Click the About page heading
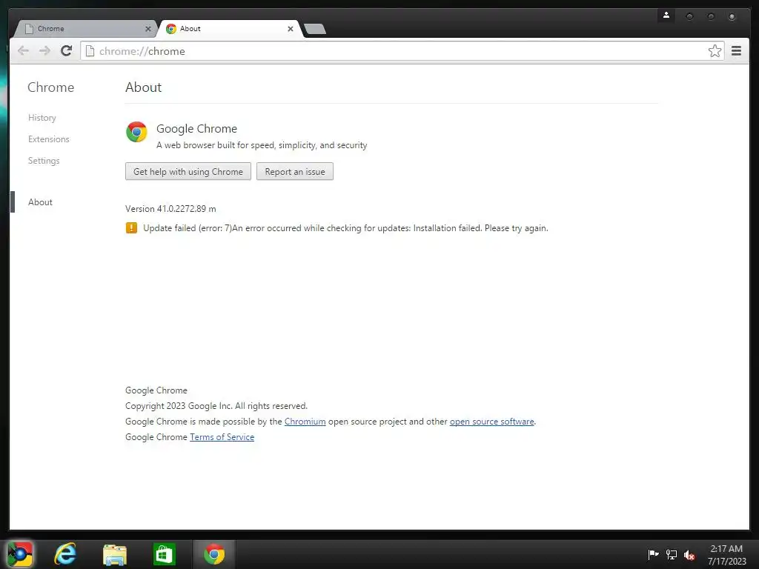The image size is (759, 569). pyautogui.click(x=143, y=87)
